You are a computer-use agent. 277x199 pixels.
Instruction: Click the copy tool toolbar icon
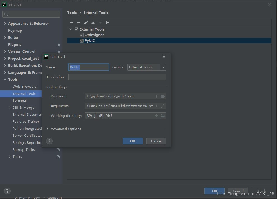108,22
